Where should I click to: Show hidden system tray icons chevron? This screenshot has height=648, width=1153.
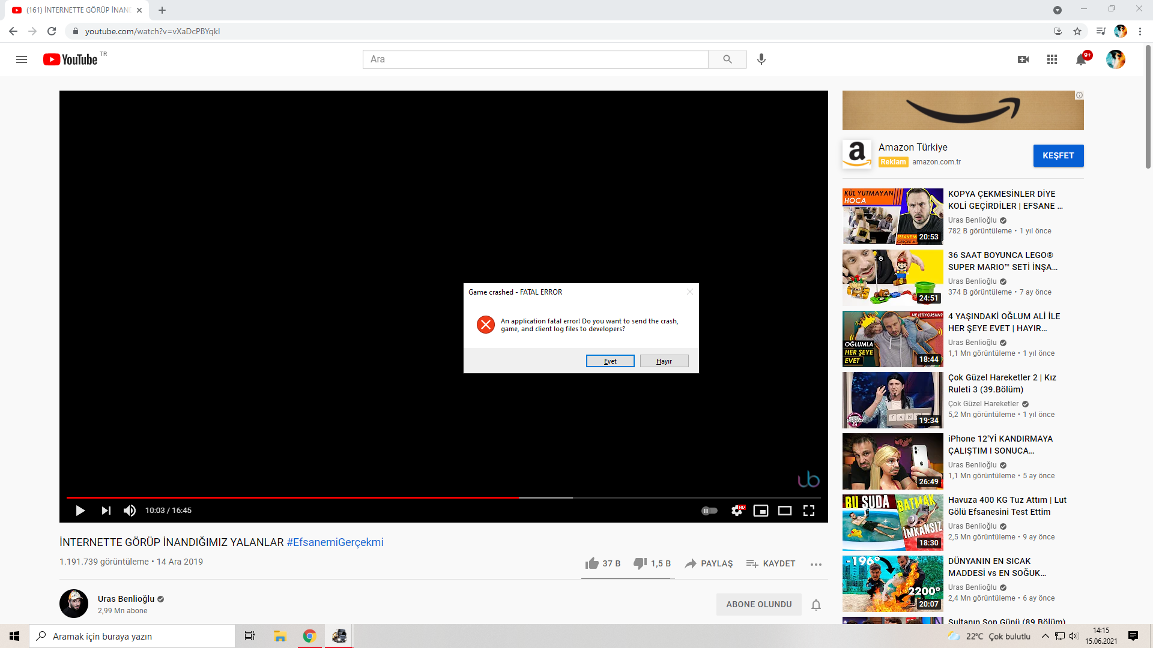1046,636
